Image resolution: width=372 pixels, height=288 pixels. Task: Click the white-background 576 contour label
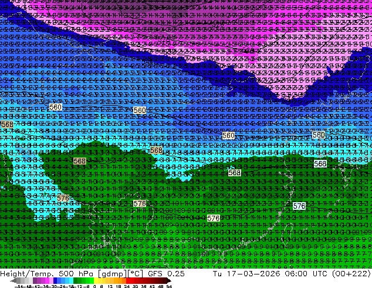299,206
